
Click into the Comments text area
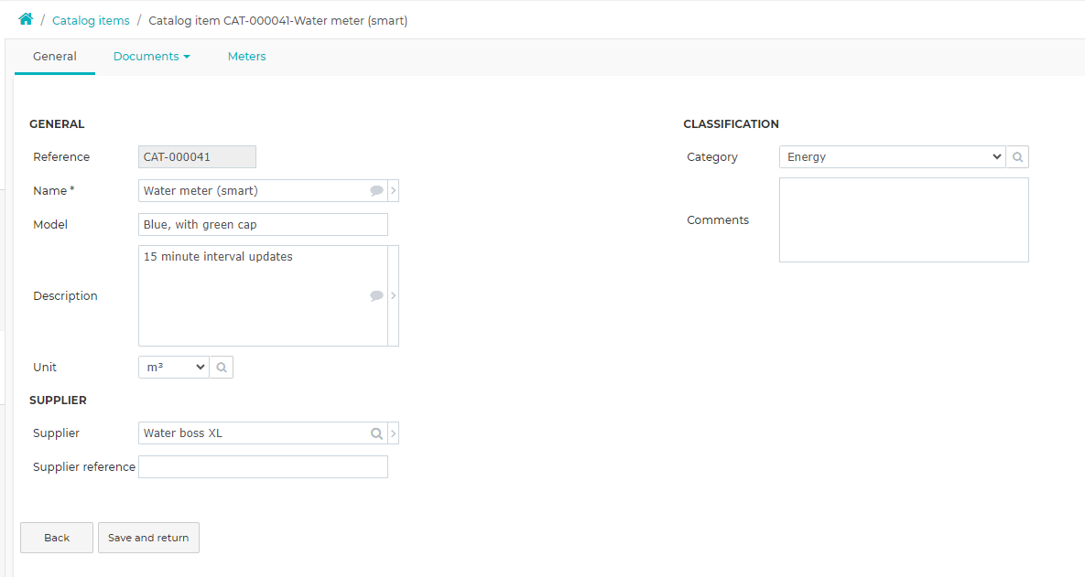coord(904,219)
